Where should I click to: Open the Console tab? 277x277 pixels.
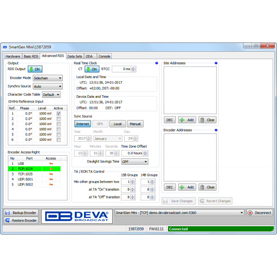point(104,56)
